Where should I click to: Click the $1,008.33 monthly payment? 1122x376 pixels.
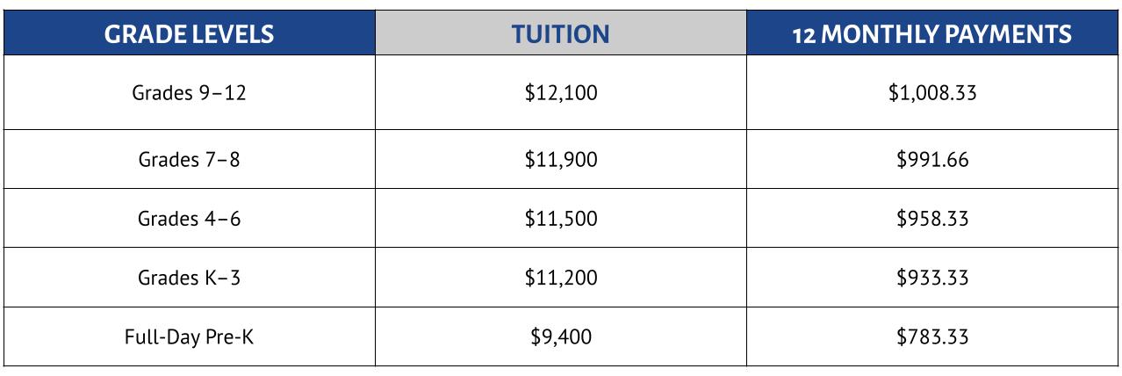[931, 92]
